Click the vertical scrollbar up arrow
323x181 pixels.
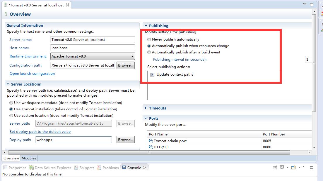(314, 12)
